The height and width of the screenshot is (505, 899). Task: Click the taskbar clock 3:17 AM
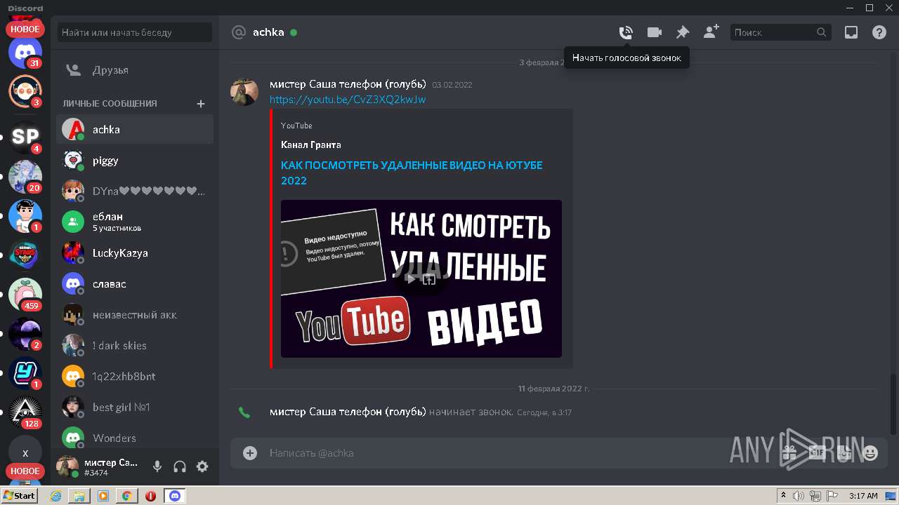coord(864,496)
